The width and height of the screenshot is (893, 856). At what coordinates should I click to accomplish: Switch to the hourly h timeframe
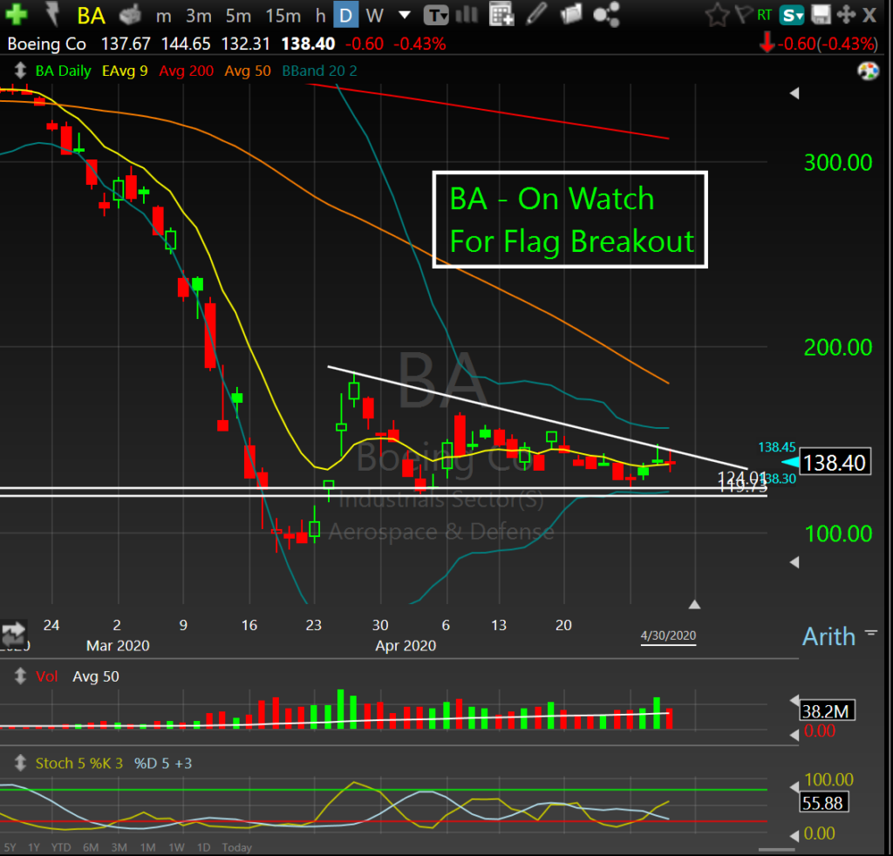click(321, 16)
